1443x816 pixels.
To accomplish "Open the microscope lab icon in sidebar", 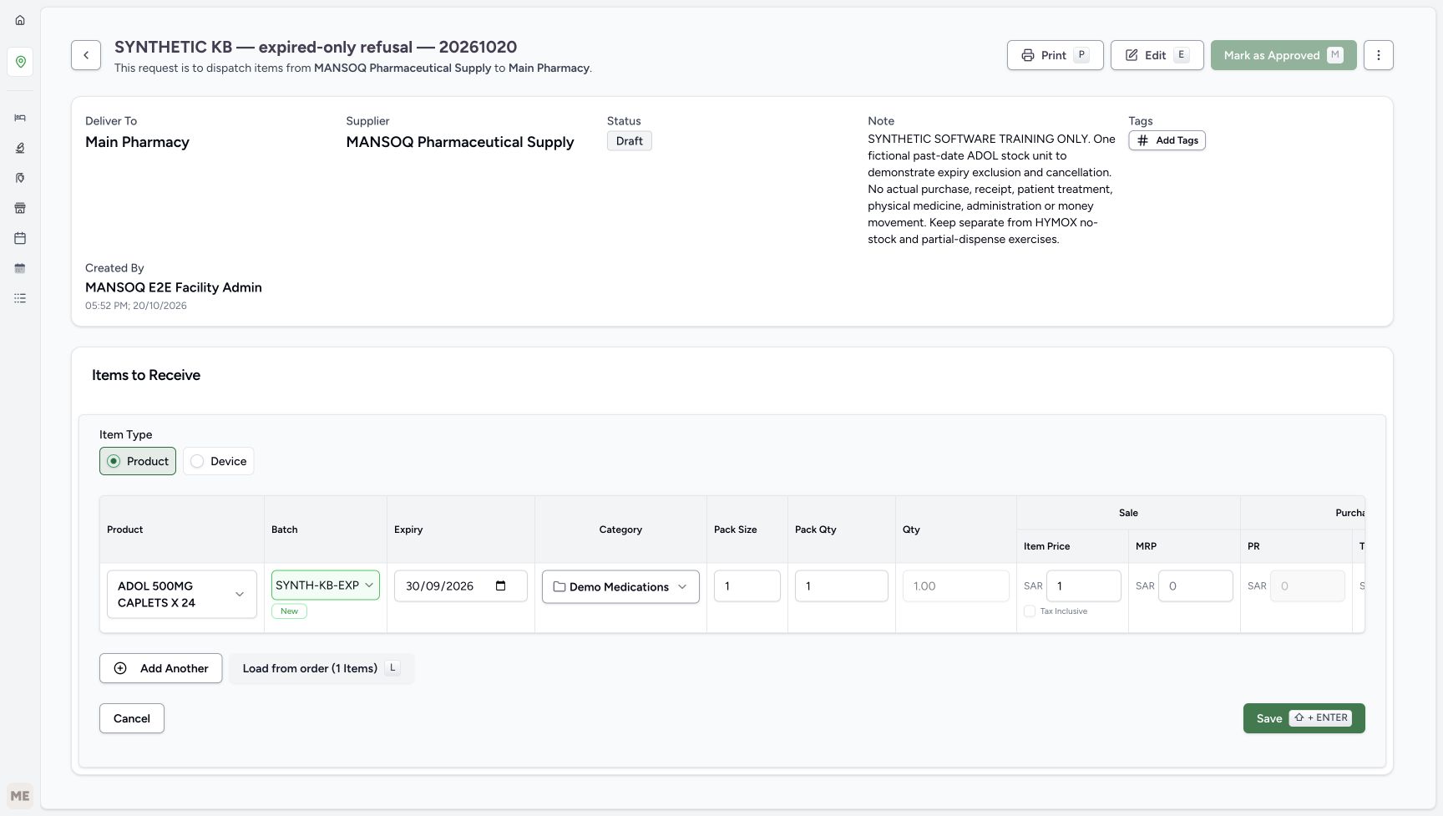I will [20, 148].
